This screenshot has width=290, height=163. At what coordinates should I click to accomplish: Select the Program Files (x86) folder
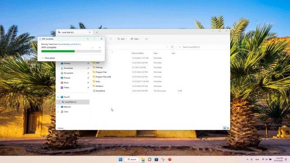(x=103, y=77)
